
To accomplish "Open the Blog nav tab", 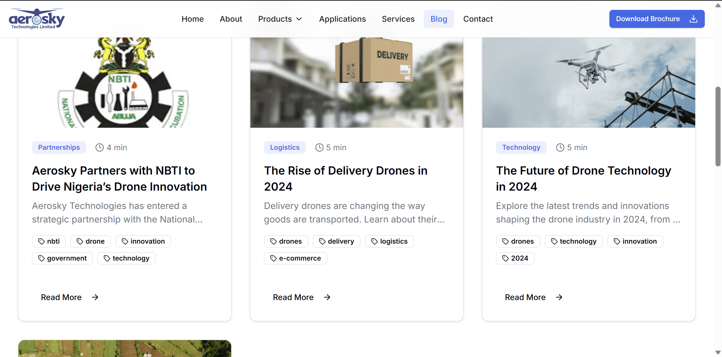I will point(439,19).
